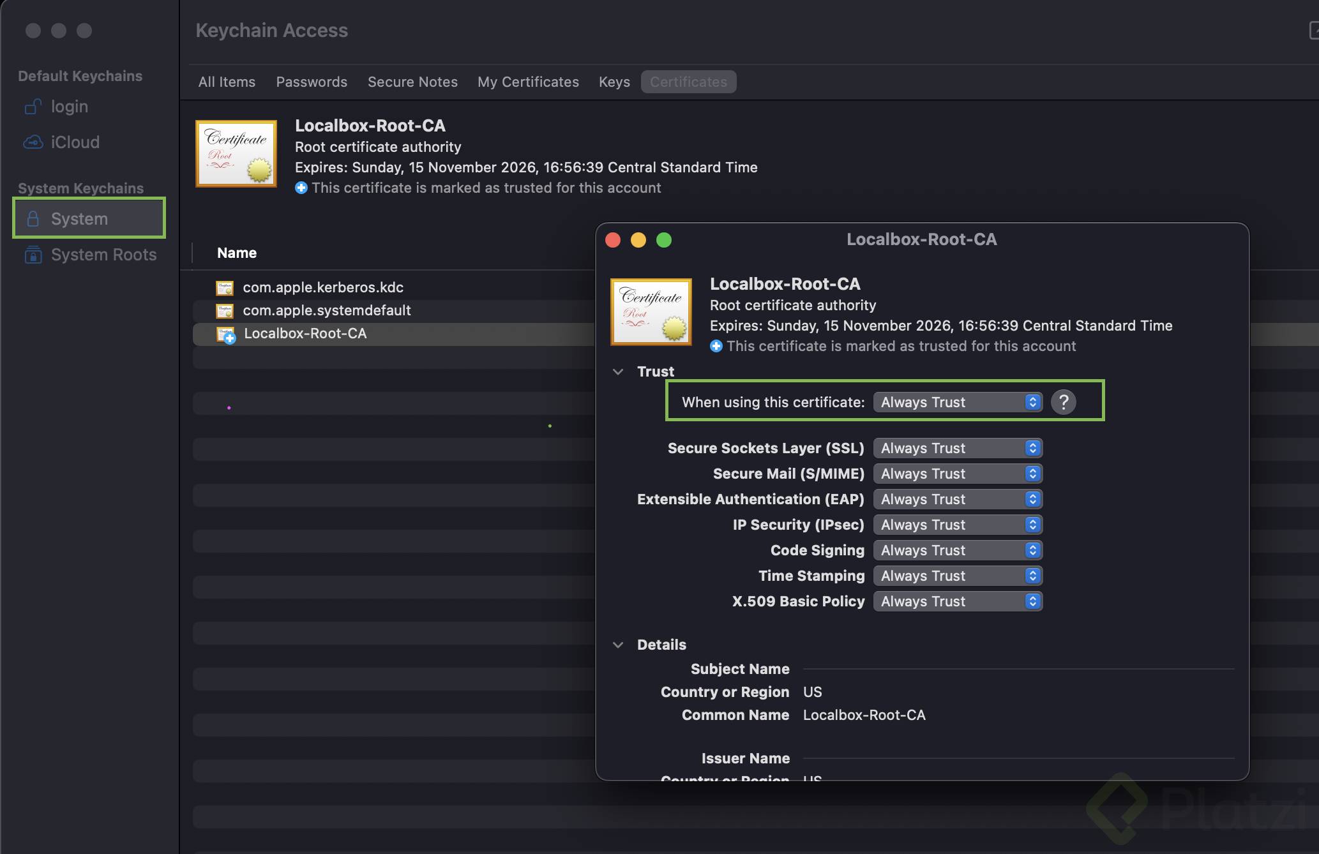Collapse the Trust section chevron
This screenshot has height=854, width=1319.
click(x=617, y=371)
